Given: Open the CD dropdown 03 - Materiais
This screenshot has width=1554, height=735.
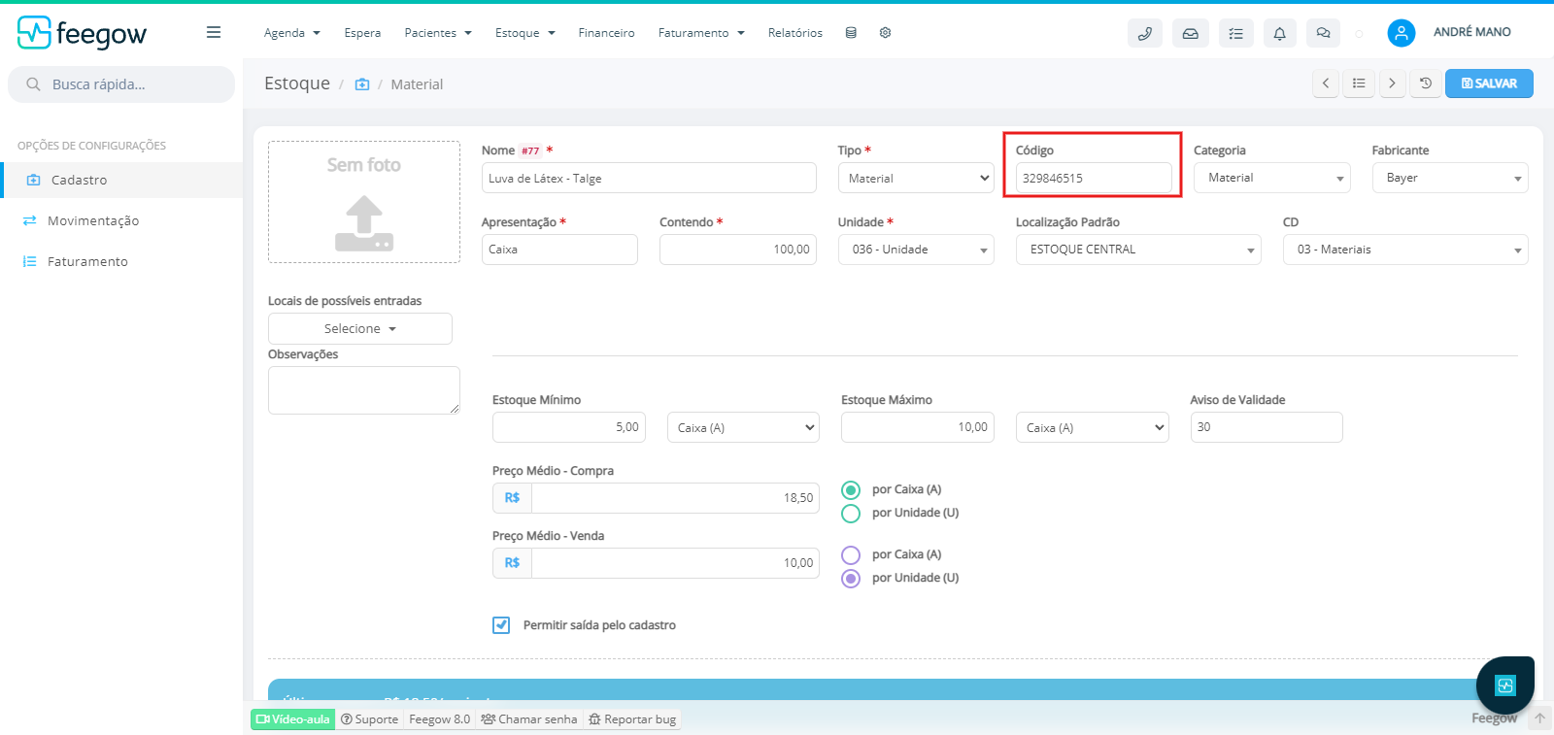Looking at the screenshot, I should 1405,250.
